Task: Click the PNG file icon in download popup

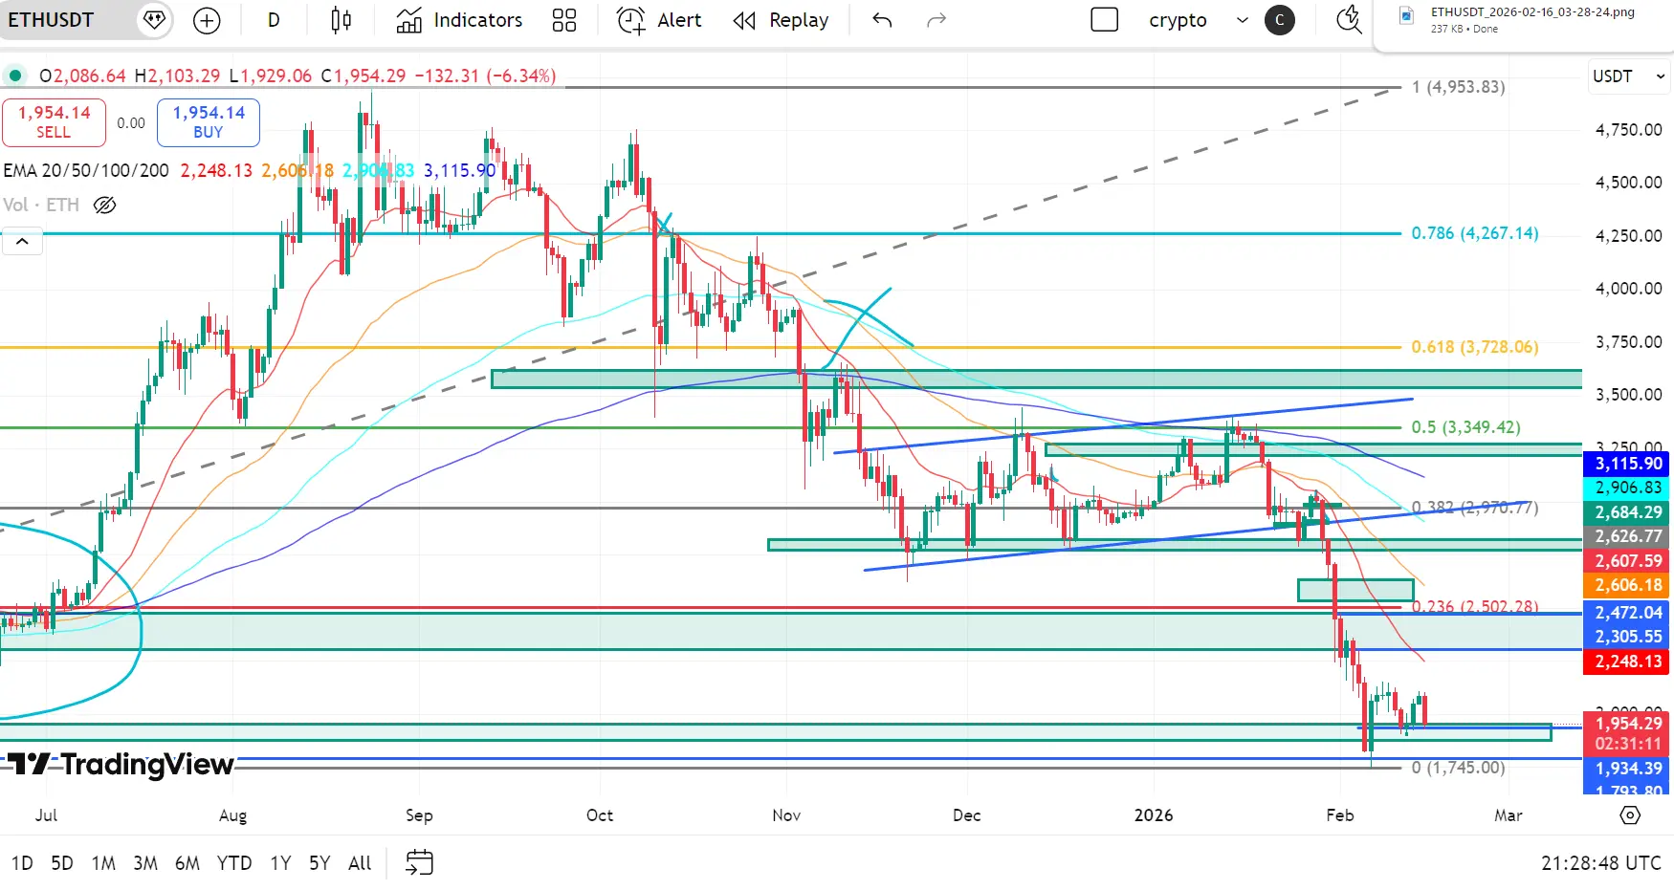Action: [1406, 15]
